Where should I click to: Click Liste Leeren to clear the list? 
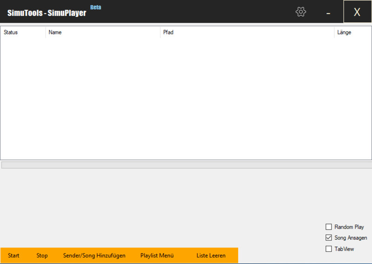click(x=211, y=256)
